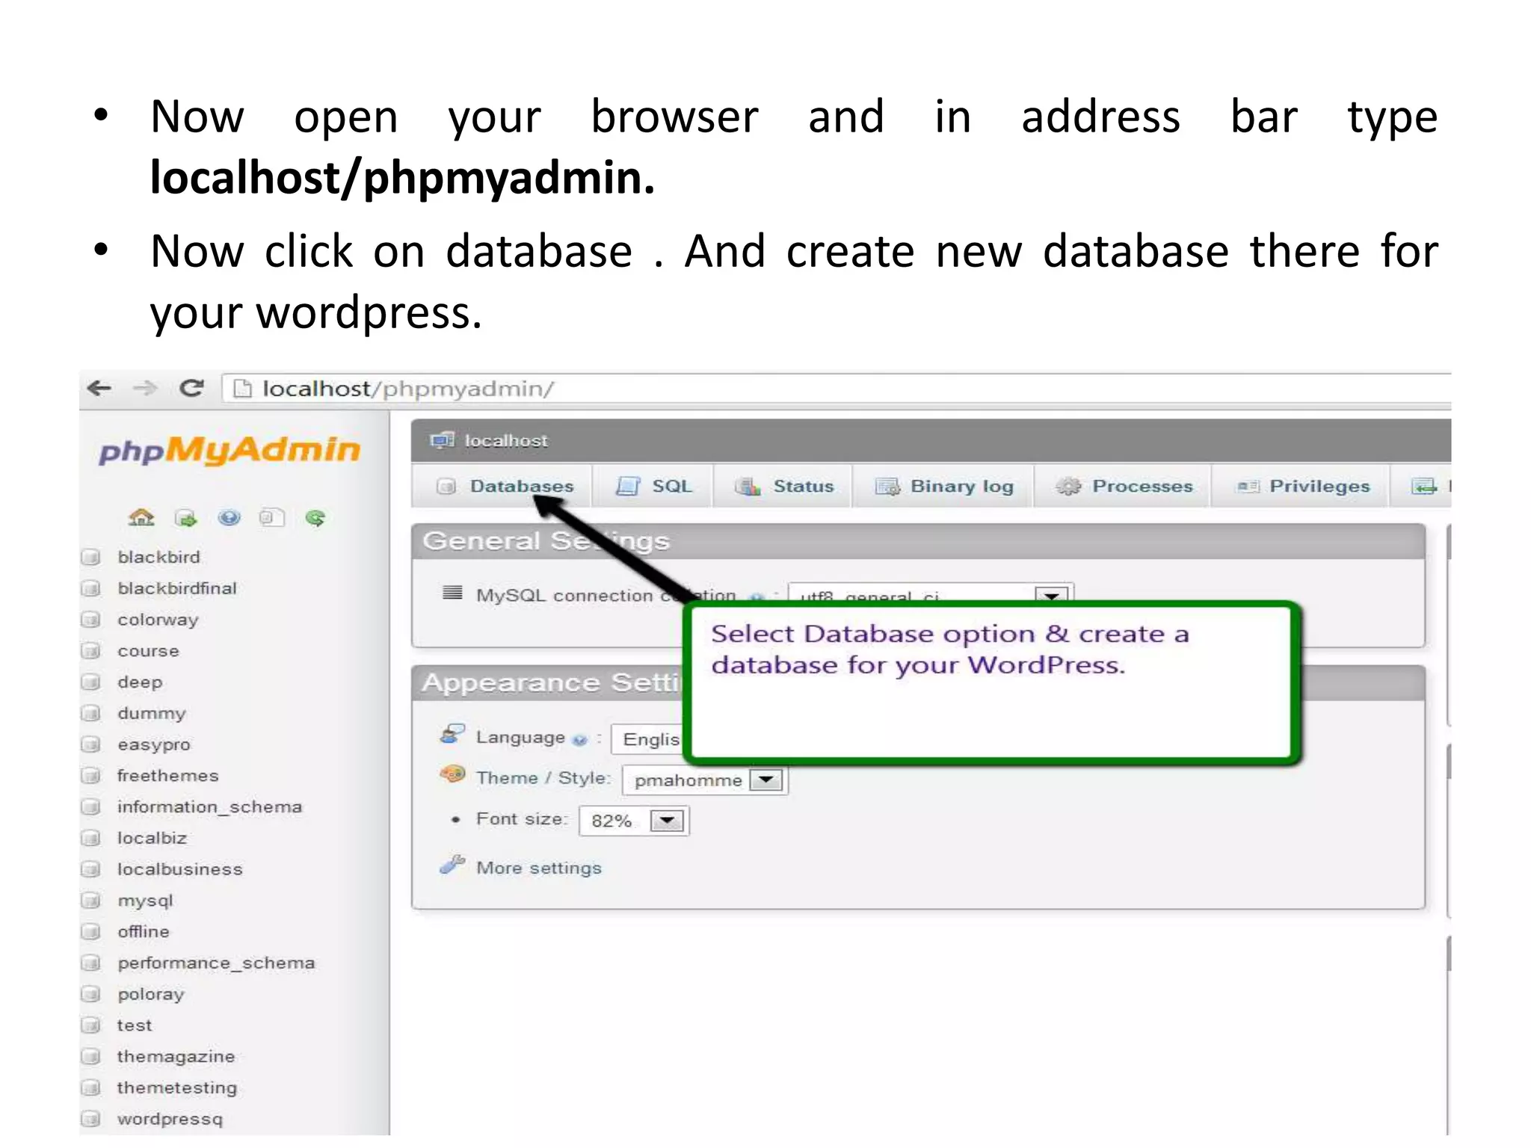Select the dummy database name
The width and height of the screenshot is (1531, 1148).
(152, 714)
